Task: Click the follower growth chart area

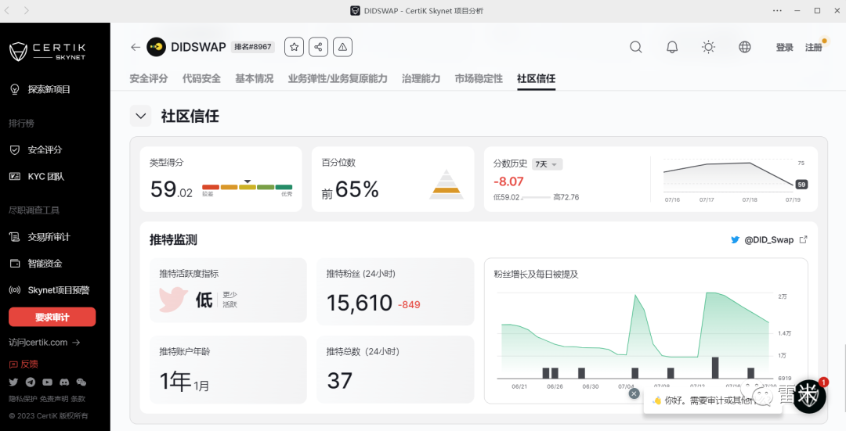Action: [x=635, y=334]
